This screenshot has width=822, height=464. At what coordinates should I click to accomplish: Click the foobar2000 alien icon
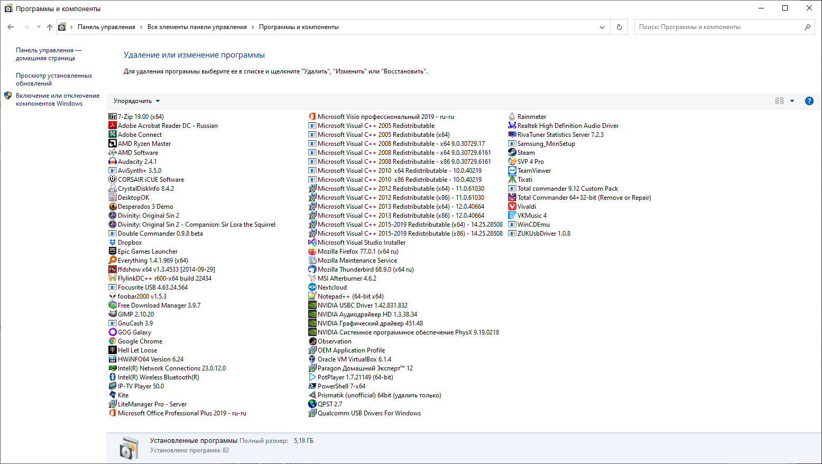coord(112,296)
